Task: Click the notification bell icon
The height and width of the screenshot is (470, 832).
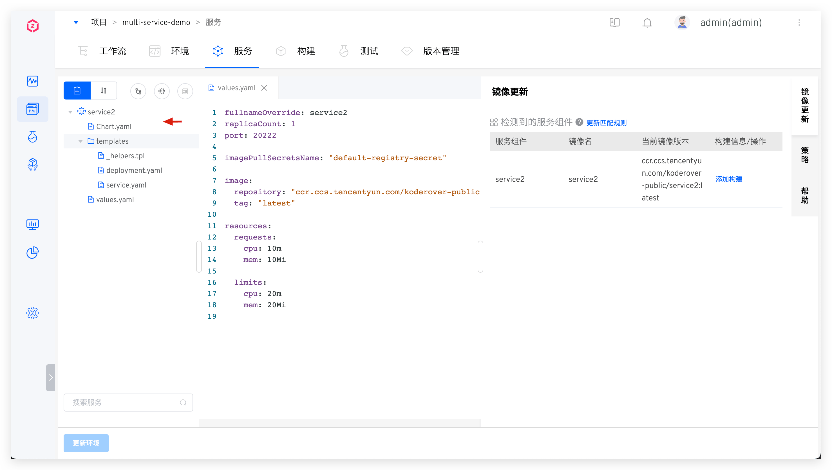Action: coord(647,22)
